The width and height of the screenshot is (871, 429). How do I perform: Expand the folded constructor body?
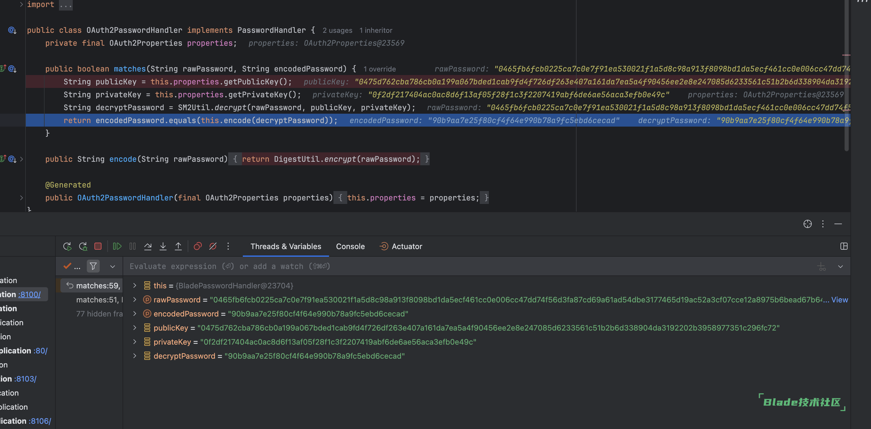[x=21, y=198]
